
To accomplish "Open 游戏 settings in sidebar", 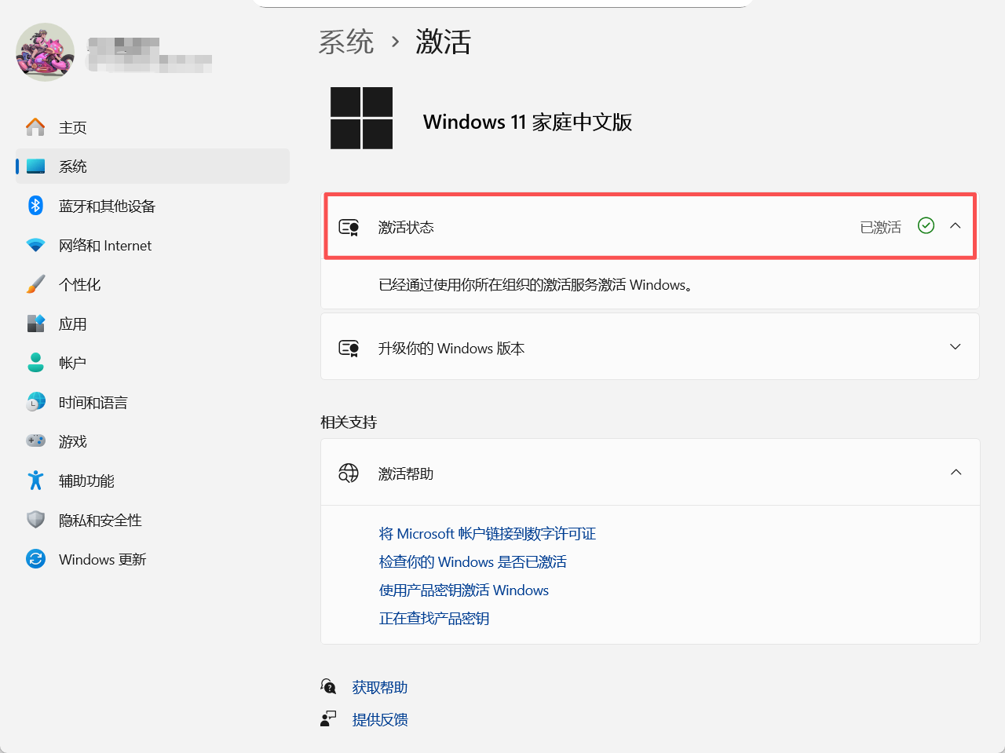I will (x=73, y=441).
